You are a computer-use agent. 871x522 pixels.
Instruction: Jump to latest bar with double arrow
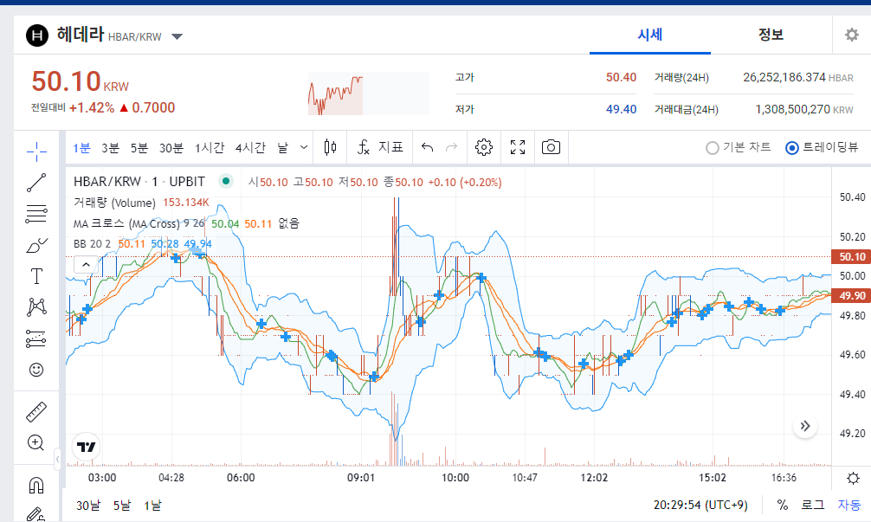tap(805, 426)
